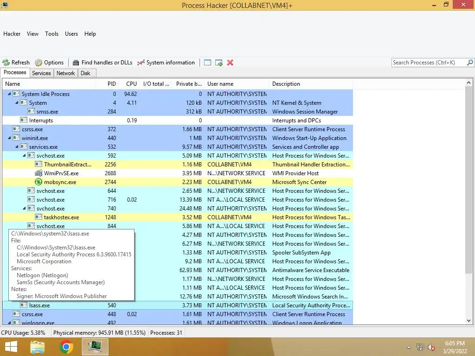Screen dimensions: 475x356
Task: Sort by the CPU column header
Action: 129,84
